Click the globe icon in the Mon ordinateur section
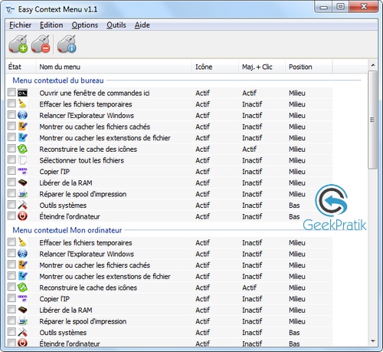This screenshot has width=383, height=352. [22, 254]
